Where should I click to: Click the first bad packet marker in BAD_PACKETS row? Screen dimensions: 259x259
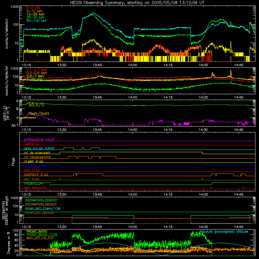click(211, 188)
